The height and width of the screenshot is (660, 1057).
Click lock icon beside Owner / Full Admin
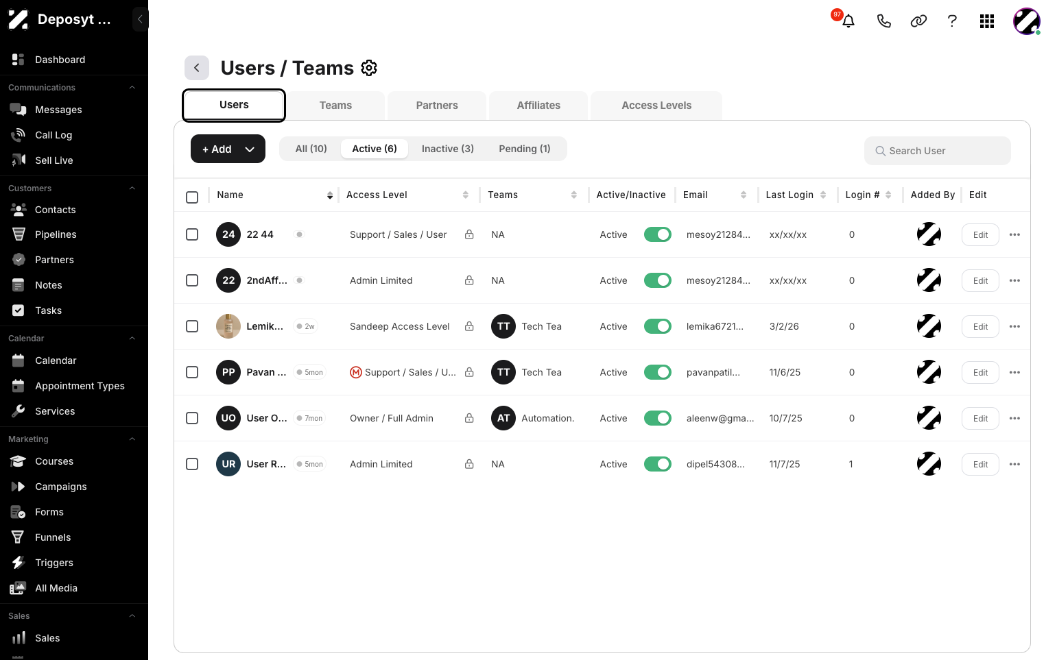tap(469, 418)
